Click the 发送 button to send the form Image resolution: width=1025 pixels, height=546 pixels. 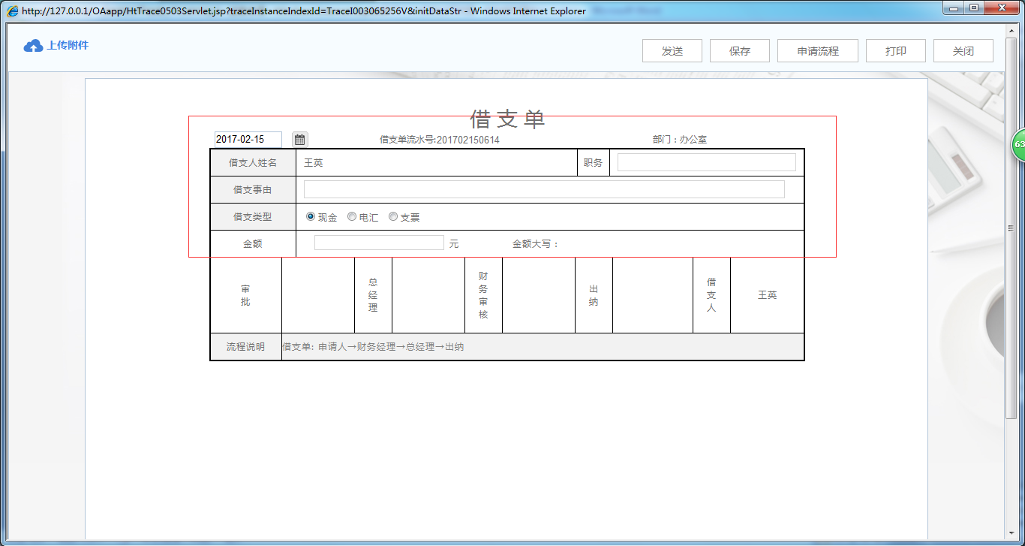672,50
